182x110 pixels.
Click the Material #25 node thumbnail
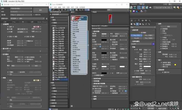click(x=74, y=18)
